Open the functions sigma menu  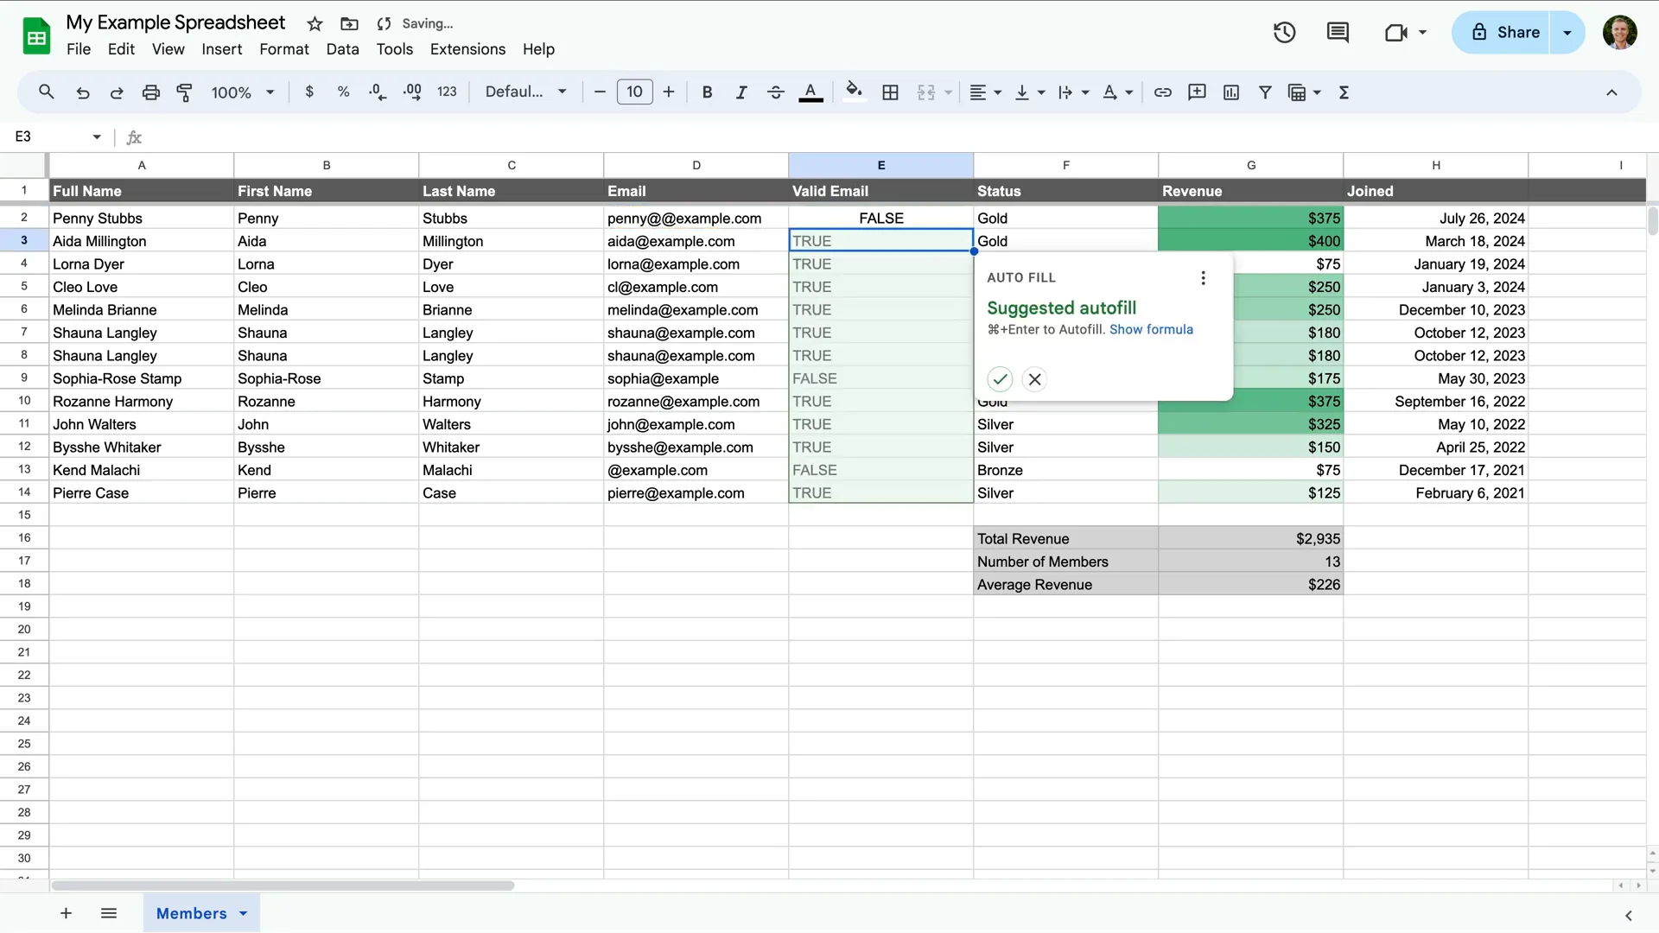1344,92
